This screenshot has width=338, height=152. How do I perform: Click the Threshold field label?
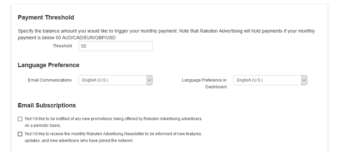pyautogui.click(x=62, y=46)
